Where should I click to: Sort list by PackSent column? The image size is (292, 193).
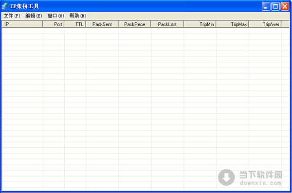[102, 24]
